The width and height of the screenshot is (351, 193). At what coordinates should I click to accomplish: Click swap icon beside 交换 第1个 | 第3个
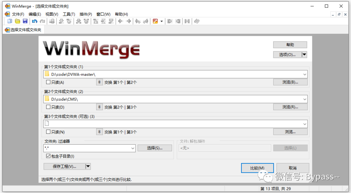pos(99,132)
